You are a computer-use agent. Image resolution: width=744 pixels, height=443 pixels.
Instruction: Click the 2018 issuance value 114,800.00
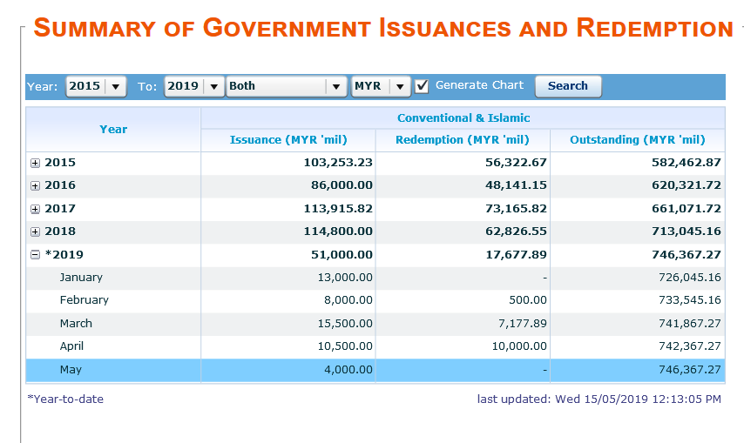point(338,232)
